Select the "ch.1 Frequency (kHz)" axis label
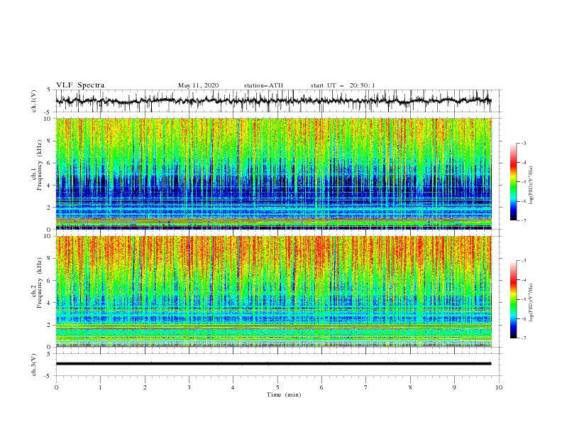Viewport: 562px width, 435px height. point(37,165)
